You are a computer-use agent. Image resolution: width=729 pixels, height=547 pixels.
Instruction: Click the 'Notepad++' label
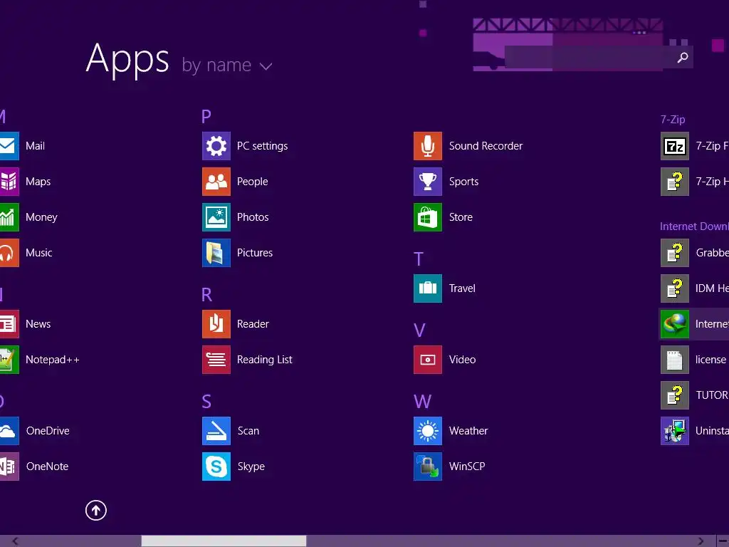tap(53, 360)
